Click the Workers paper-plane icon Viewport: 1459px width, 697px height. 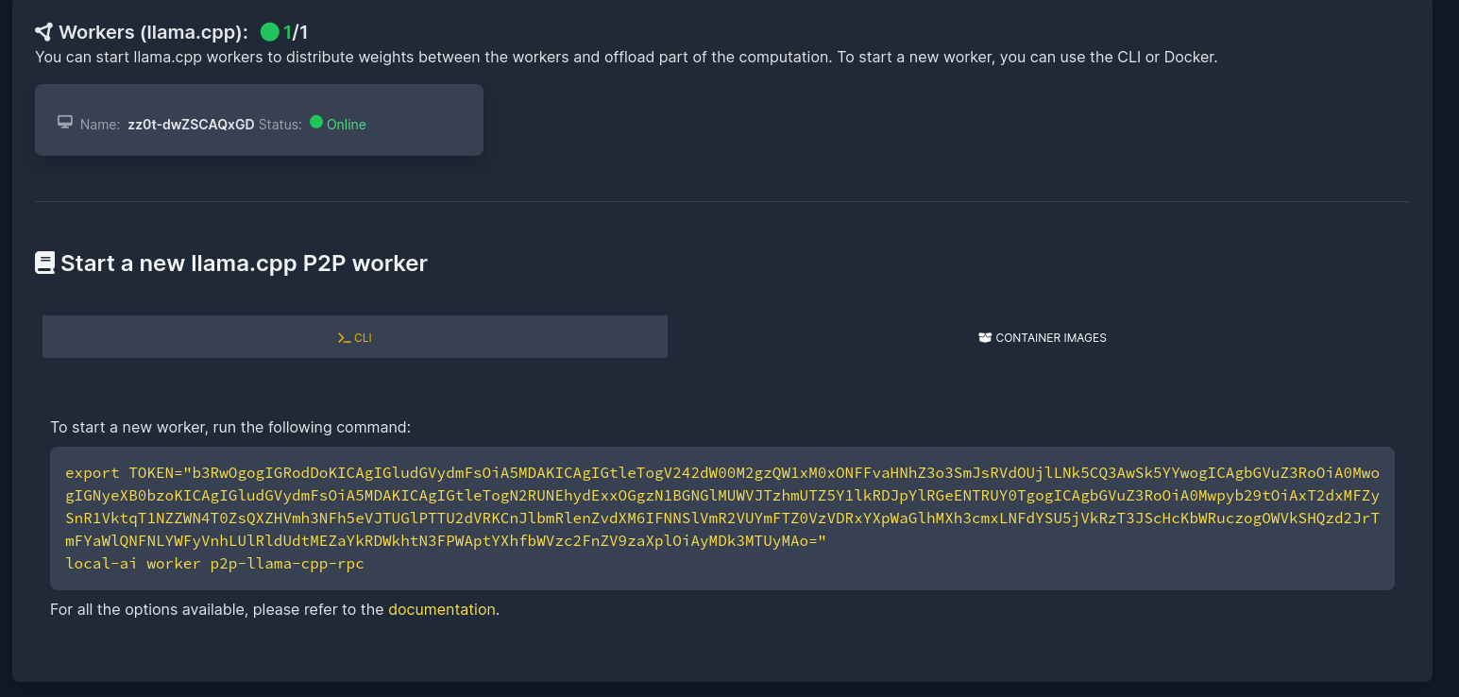[x=43, y=32]
